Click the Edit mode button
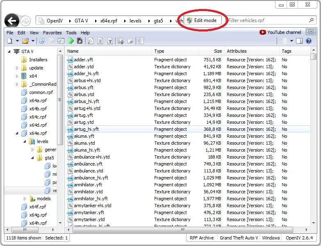Screen dimensions: 321x246 tap(203, 20)
